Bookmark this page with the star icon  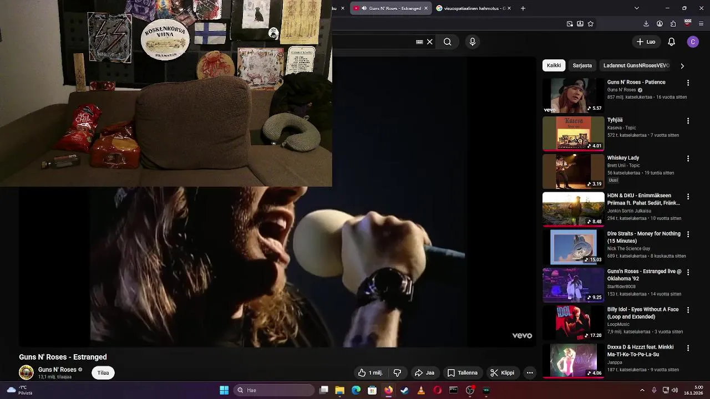(590, 24)
